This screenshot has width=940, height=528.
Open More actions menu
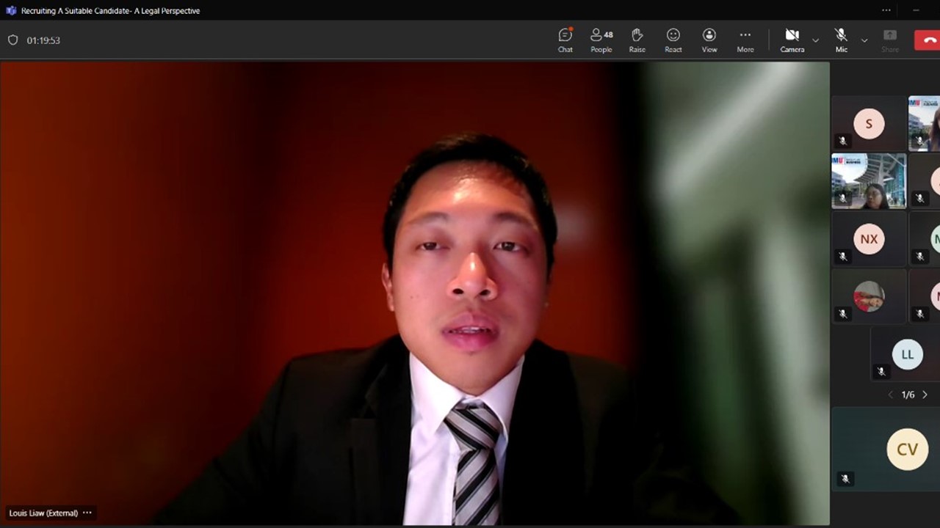tap(745, 40)
